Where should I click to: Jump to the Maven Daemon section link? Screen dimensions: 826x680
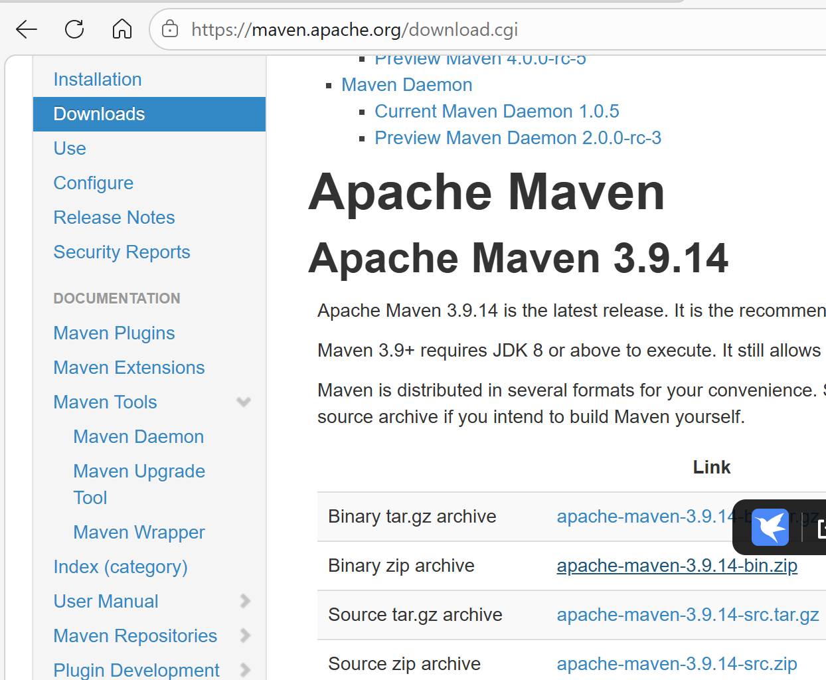pyautogui.click(x=407, y=85)
